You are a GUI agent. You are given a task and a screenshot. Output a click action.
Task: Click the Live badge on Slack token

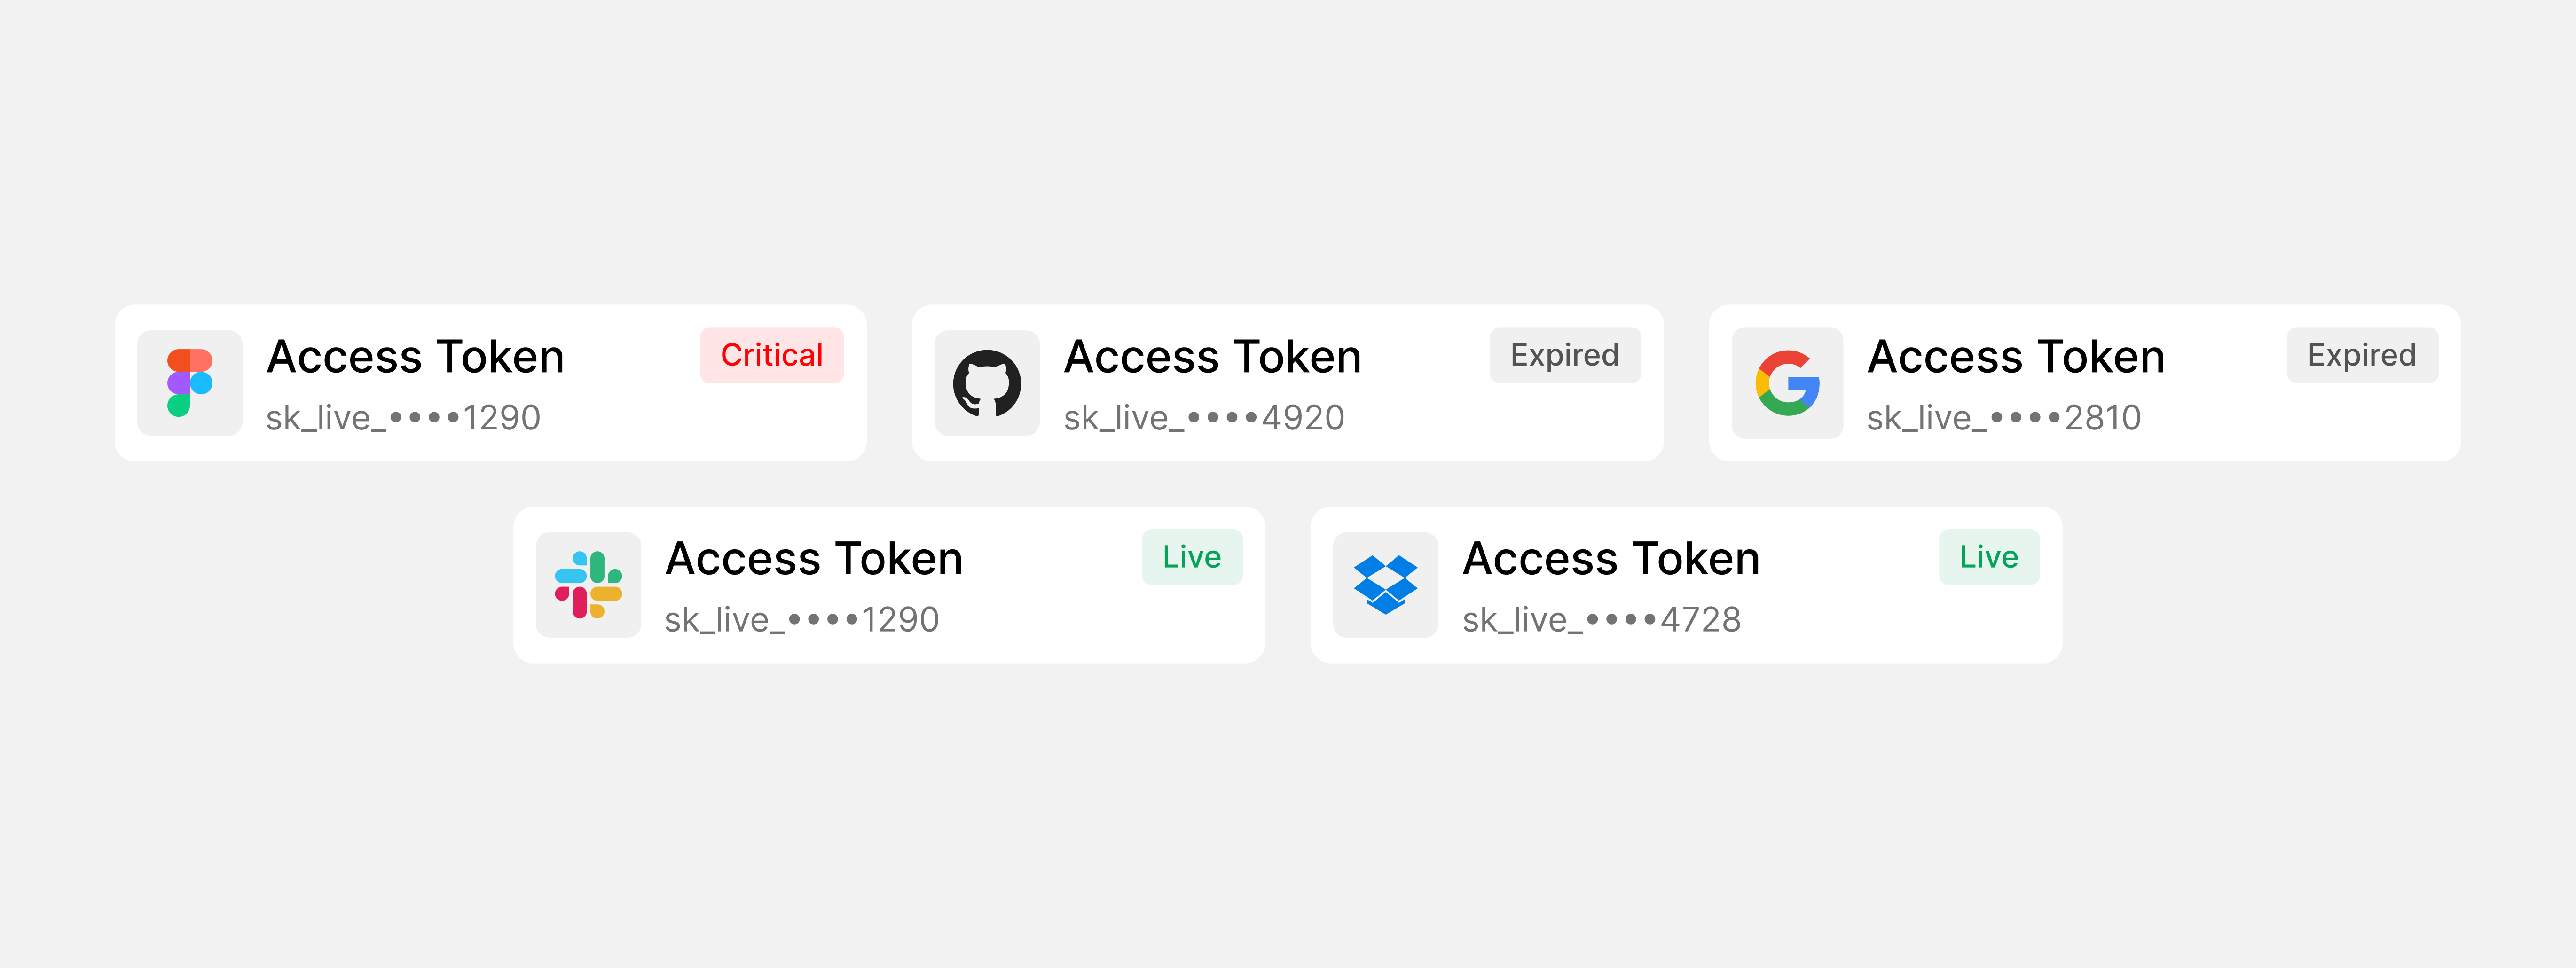(1191, 557)
